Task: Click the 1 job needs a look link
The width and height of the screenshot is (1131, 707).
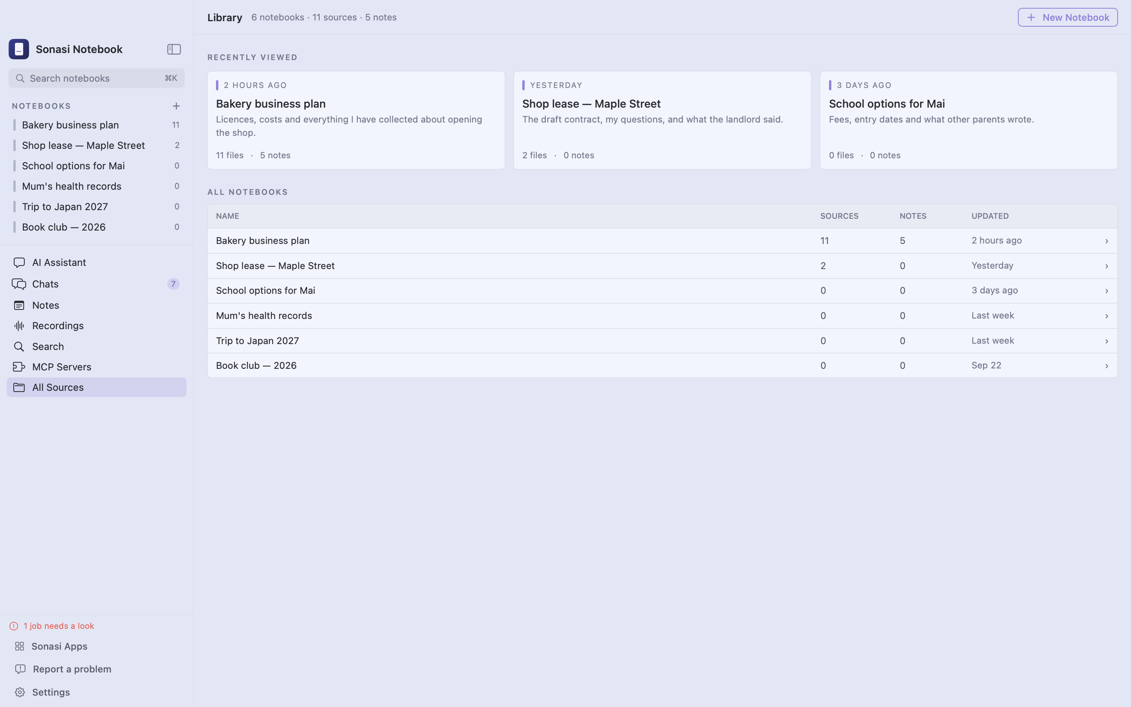Action: 59,626
